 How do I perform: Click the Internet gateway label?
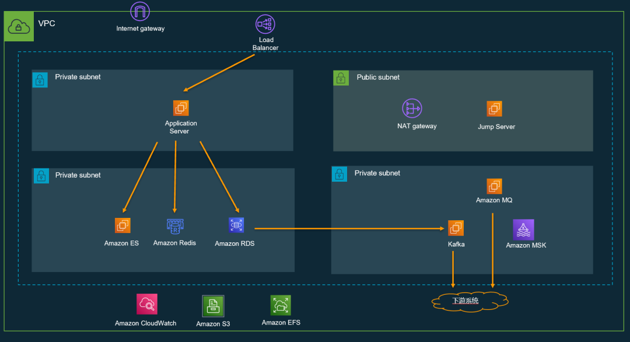[x=140, y=29]
